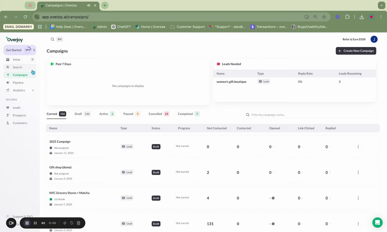The height and width of the screenshot is (232, 387).
Task: Open the ChatGPT bookmark
Action: [121, 27]
